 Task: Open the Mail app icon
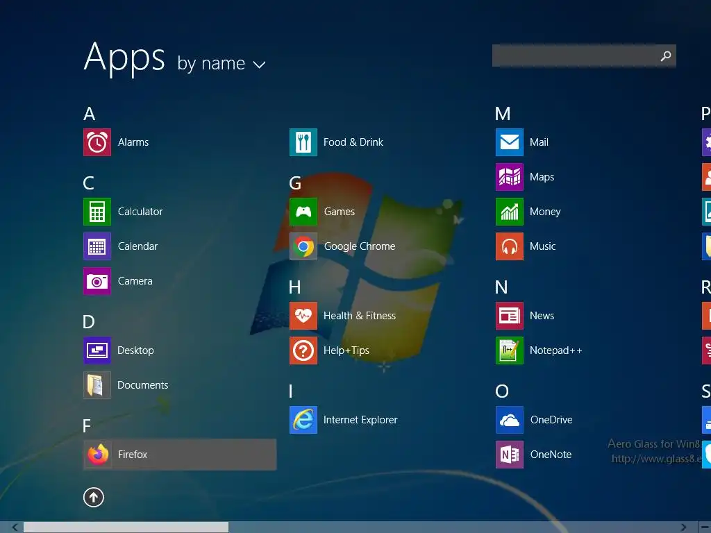coord(510,142)
